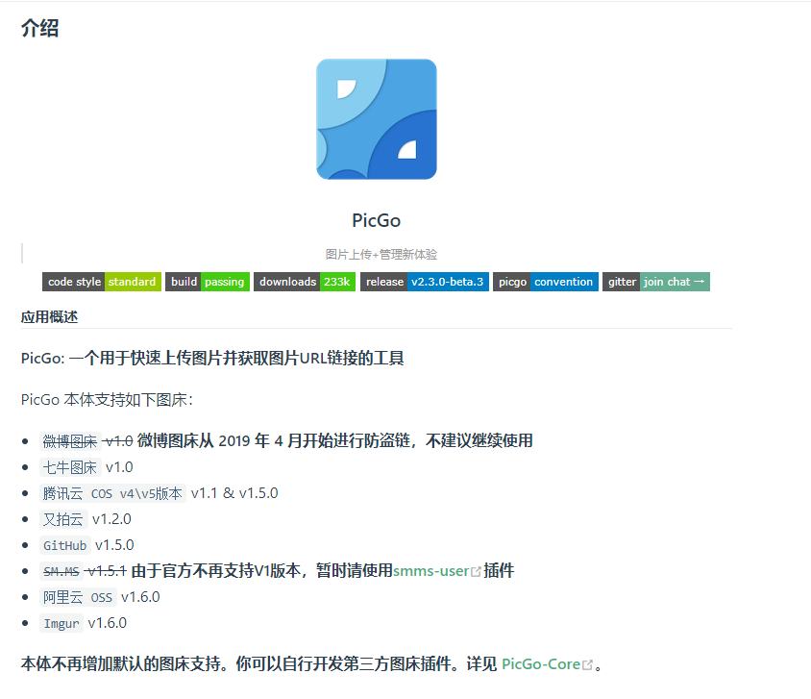Open the gitter join chat badge
Image resolution: width=811 pixels, height=699 pixels.
click(x=656, y=282)
